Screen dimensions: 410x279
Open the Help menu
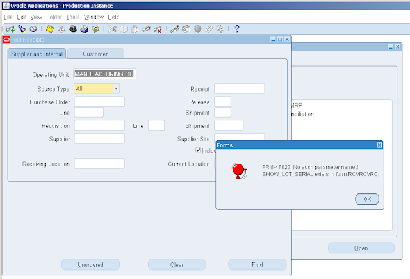pos(113,17)
